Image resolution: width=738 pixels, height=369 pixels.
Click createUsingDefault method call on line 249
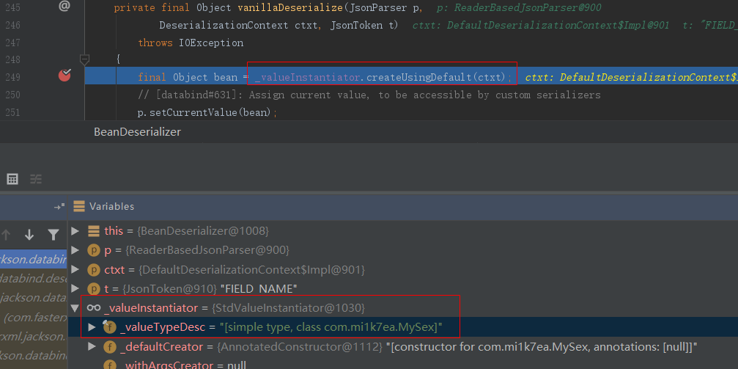pos(435,77)
